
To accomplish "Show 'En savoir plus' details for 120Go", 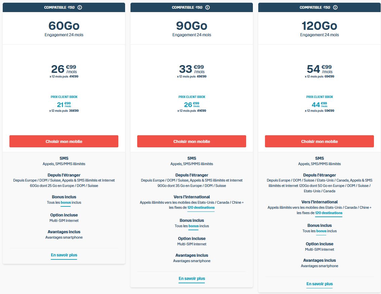I will click(x=319, y=284).
